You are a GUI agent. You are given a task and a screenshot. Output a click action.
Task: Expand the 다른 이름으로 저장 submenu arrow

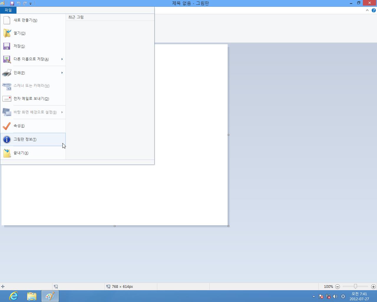tap(62, 59)
